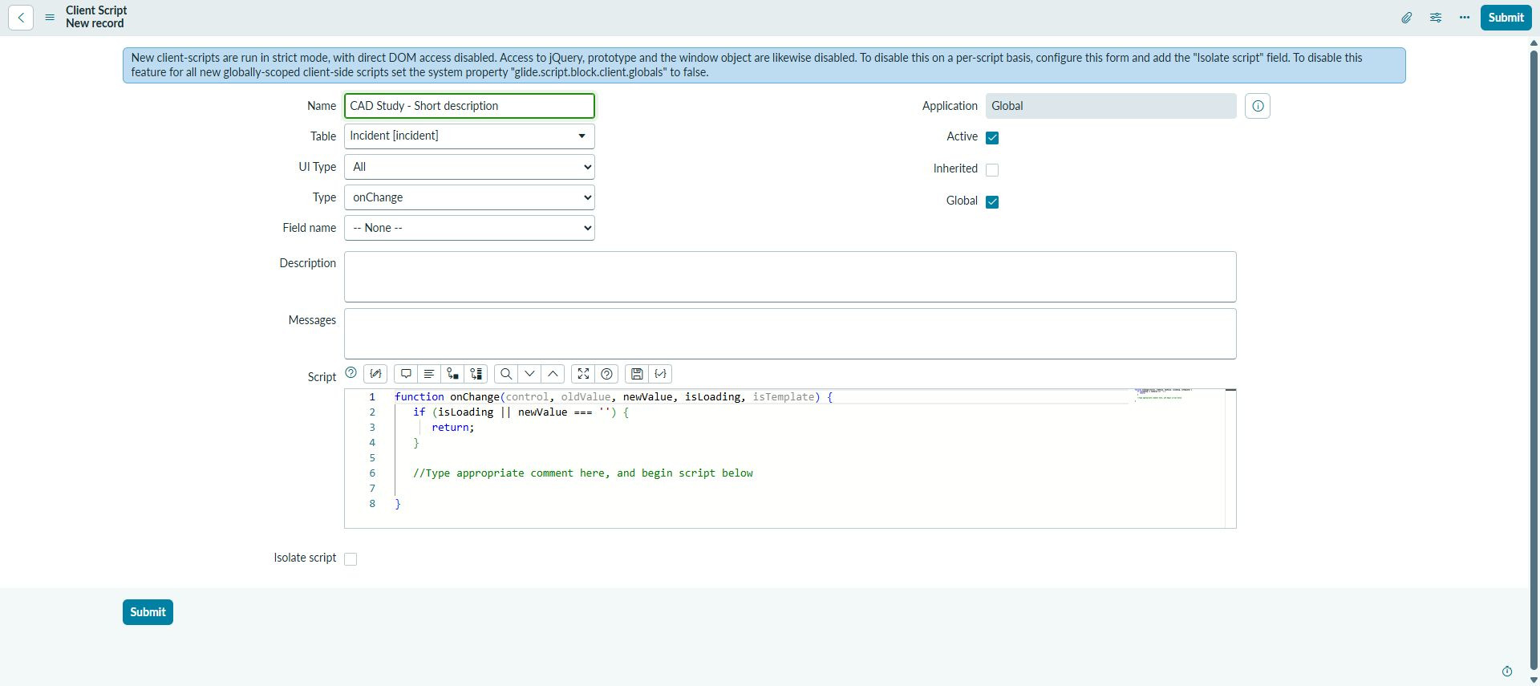This screenshot has height=686, width=1540.
Task: Click the page vertical scrollbar
Action: coord(1534,361)
